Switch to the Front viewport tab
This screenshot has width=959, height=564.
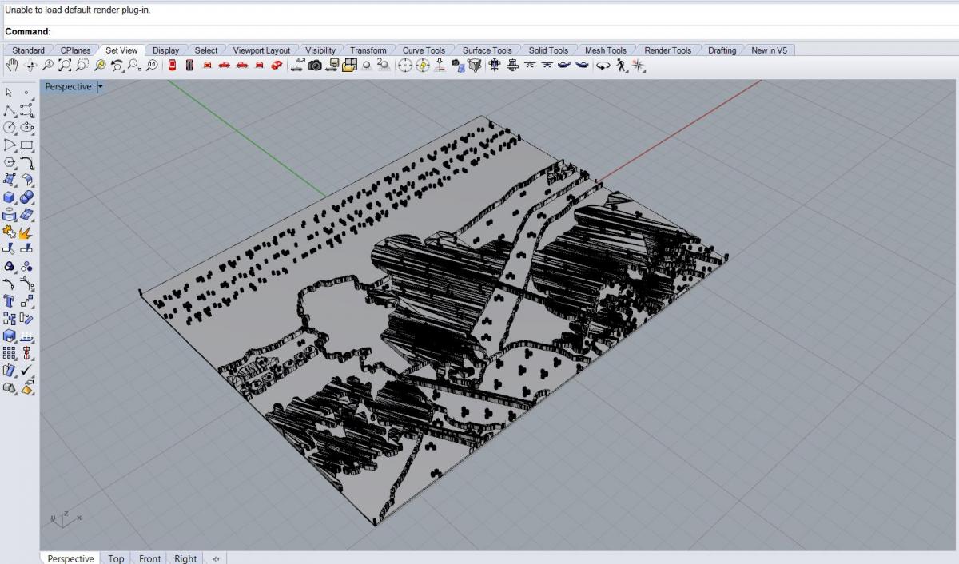click(149, 558)
